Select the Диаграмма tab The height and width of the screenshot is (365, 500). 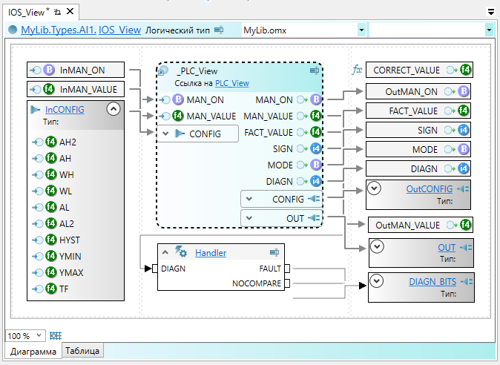coord(33,351)
